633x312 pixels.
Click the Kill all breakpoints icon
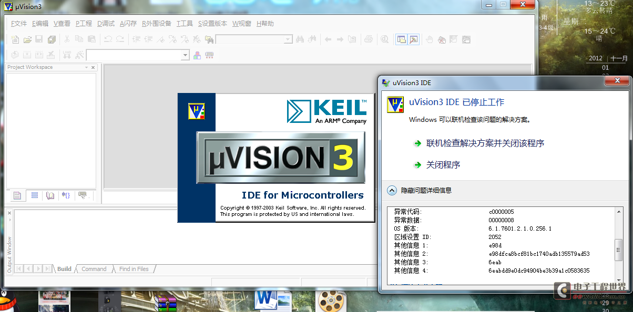tap(442, 39)
